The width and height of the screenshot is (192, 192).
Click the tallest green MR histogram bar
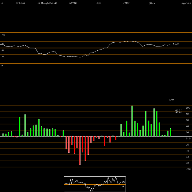point(132,121)
